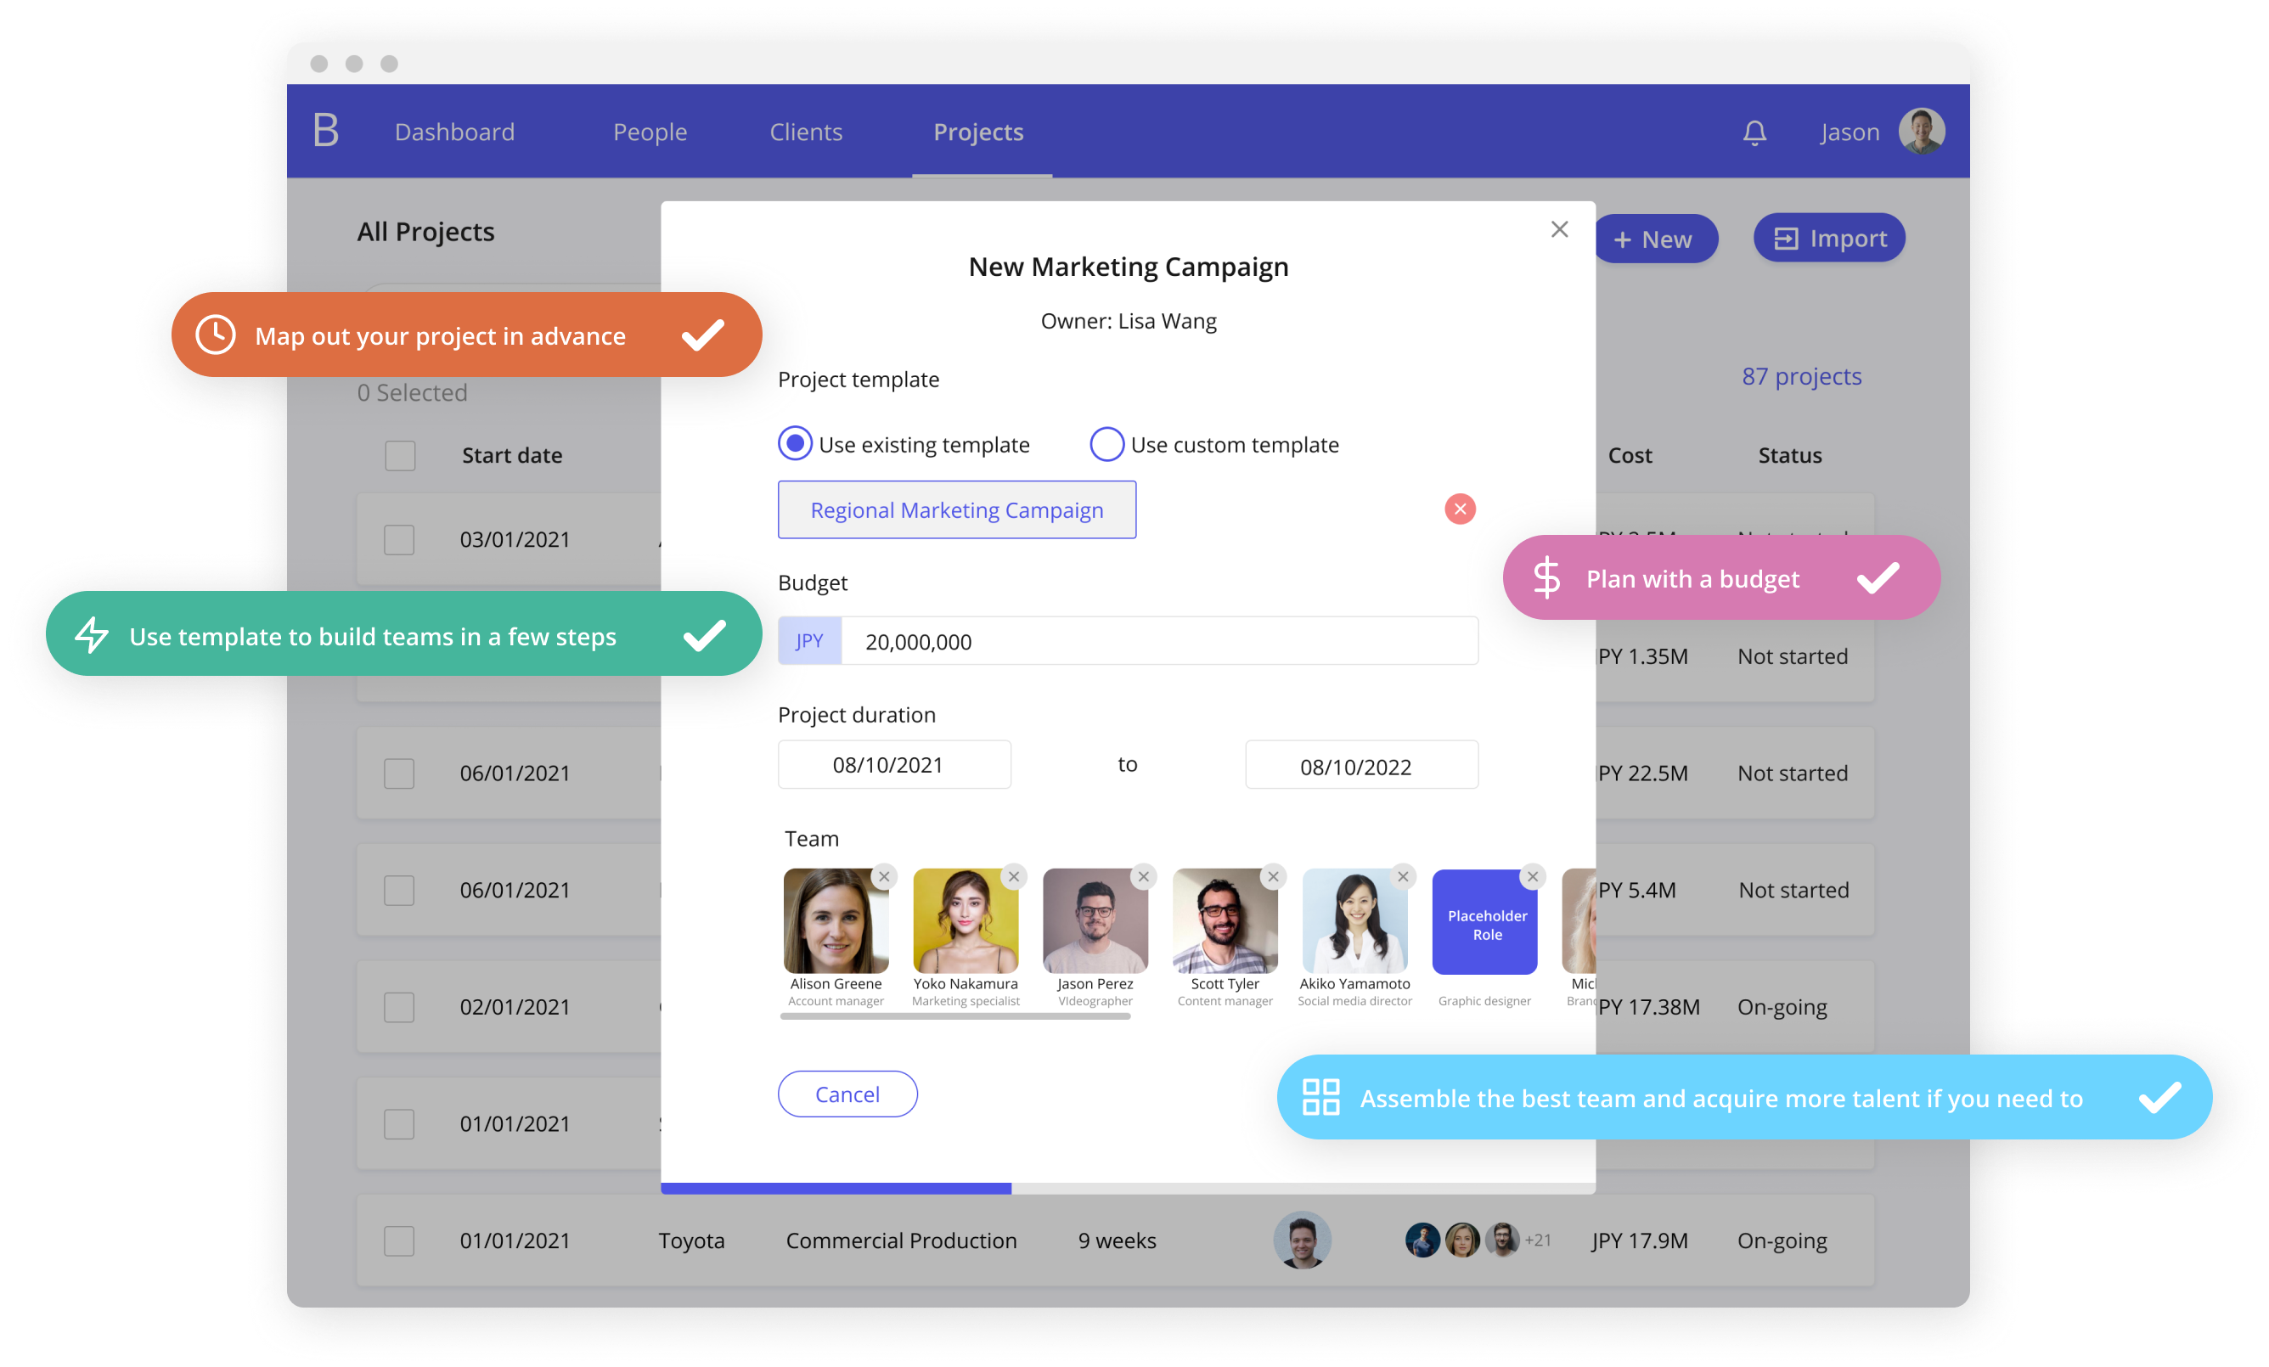Remove Yoko Nakamura from team
The height and width of the screenshot is (1367, 2269).
(x=1014, y=876)
